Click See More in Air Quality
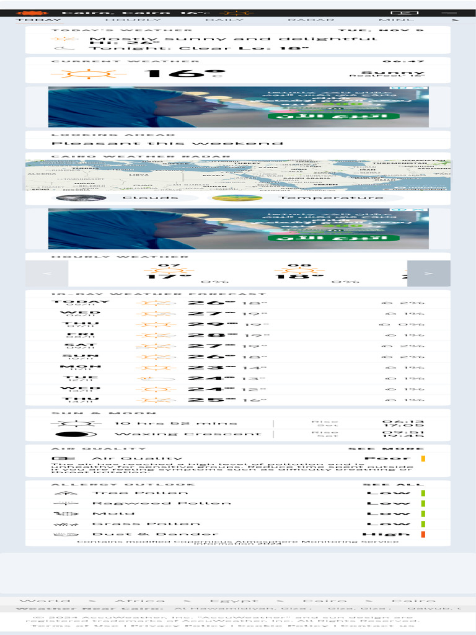476x635 pixels. [386, 449]
